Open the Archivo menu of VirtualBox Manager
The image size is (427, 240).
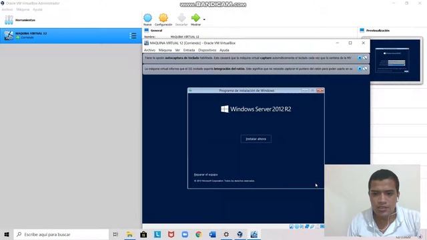[7, 9]
